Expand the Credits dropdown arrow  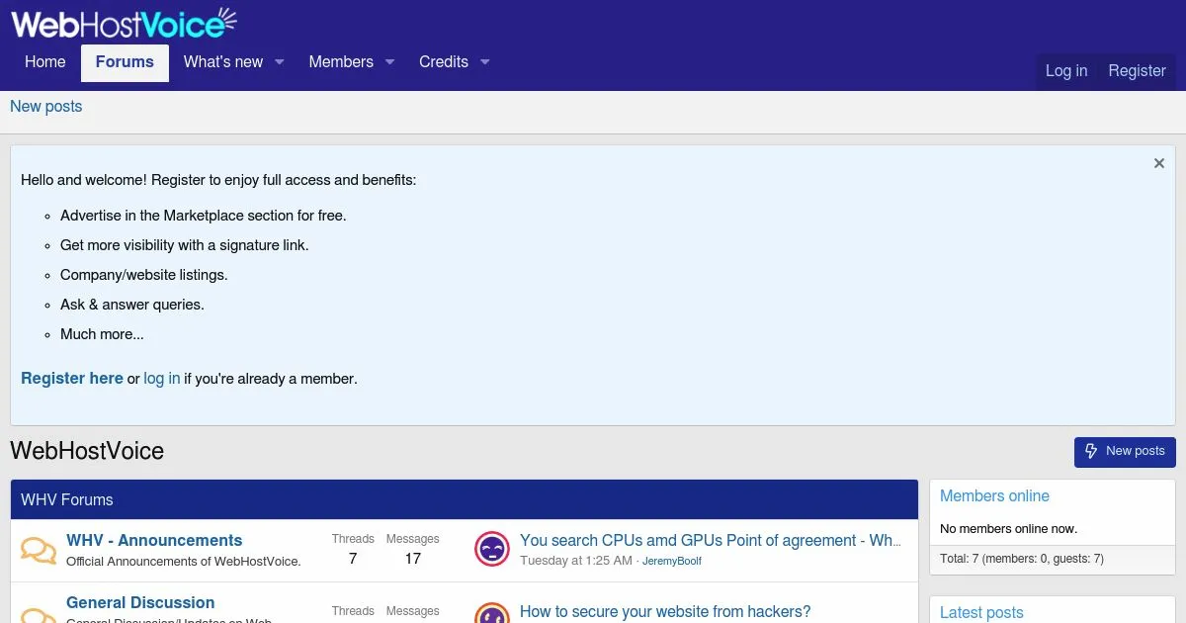tap(484, 62)
